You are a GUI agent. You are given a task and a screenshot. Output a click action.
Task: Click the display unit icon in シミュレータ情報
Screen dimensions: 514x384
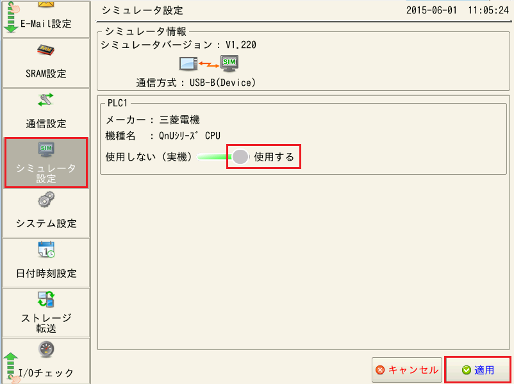click(189, 64)
